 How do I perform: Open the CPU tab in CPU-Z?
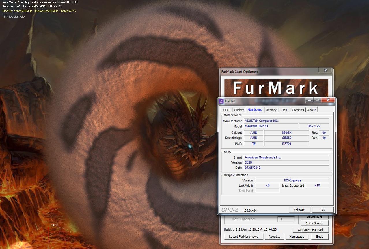pyautogui.click(x=226, y=110)
